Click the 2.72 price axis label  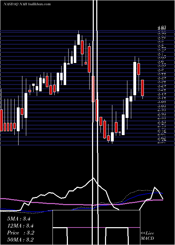pos(162,130)
